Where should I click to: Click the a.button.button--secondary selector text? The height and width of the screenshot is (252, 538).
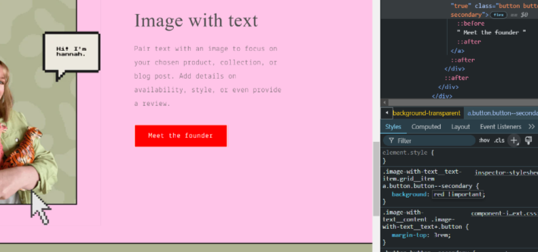pyautogui.click(x=427, y=186)
